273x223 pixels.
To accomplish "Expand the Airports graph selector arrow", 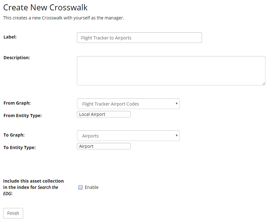I will pos(177,136).
